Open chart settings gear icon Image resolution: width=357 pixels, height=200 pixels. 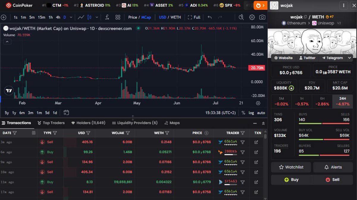point(252,17)
